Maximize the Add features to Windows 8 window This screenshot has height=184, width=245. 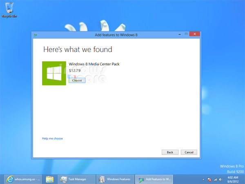click(x=186, y=34)
